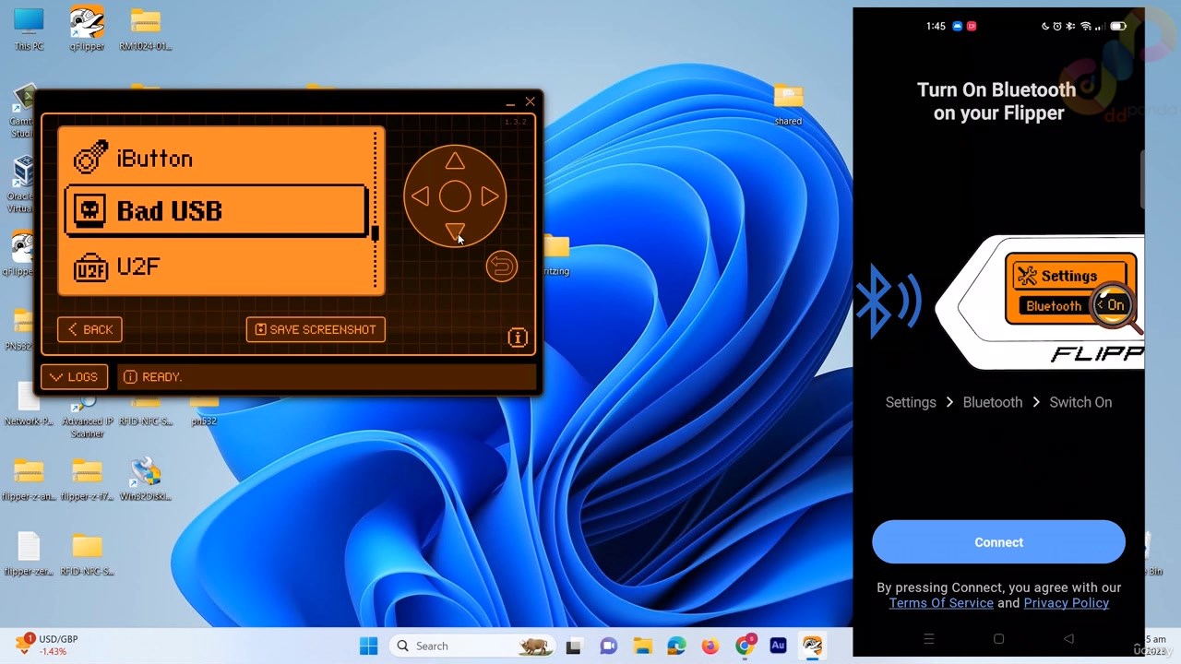Select the RM1024-01 desktop folder

(145, 29)
